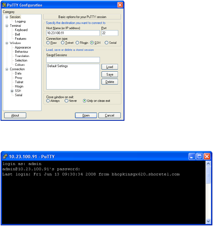This screenshot has width=213, height=226.
Task: Open the Behaviour category
Action: (x=21, y=52)
